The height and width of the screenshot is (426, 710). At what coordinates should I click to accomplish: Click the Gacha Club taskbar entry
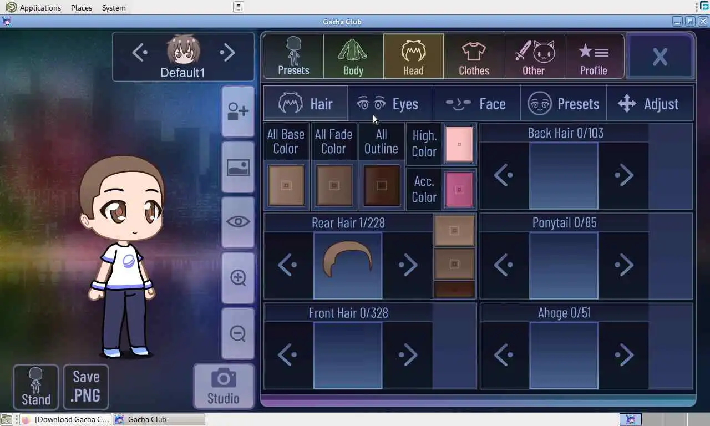[159, 419]
